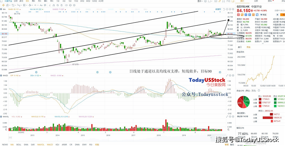Image resolution: width=285 pixels, height=146 pixels.
Task: Toggle the MAVOL panel visibility circle
Action: pyautogui.click(x=1, y=116)
